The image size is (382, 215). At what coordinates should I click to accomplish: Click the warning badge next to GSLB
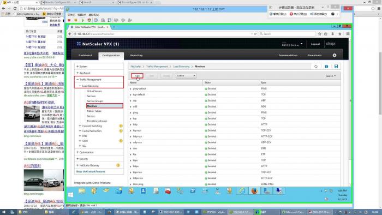pyautogui.click(x=121, y=141)
